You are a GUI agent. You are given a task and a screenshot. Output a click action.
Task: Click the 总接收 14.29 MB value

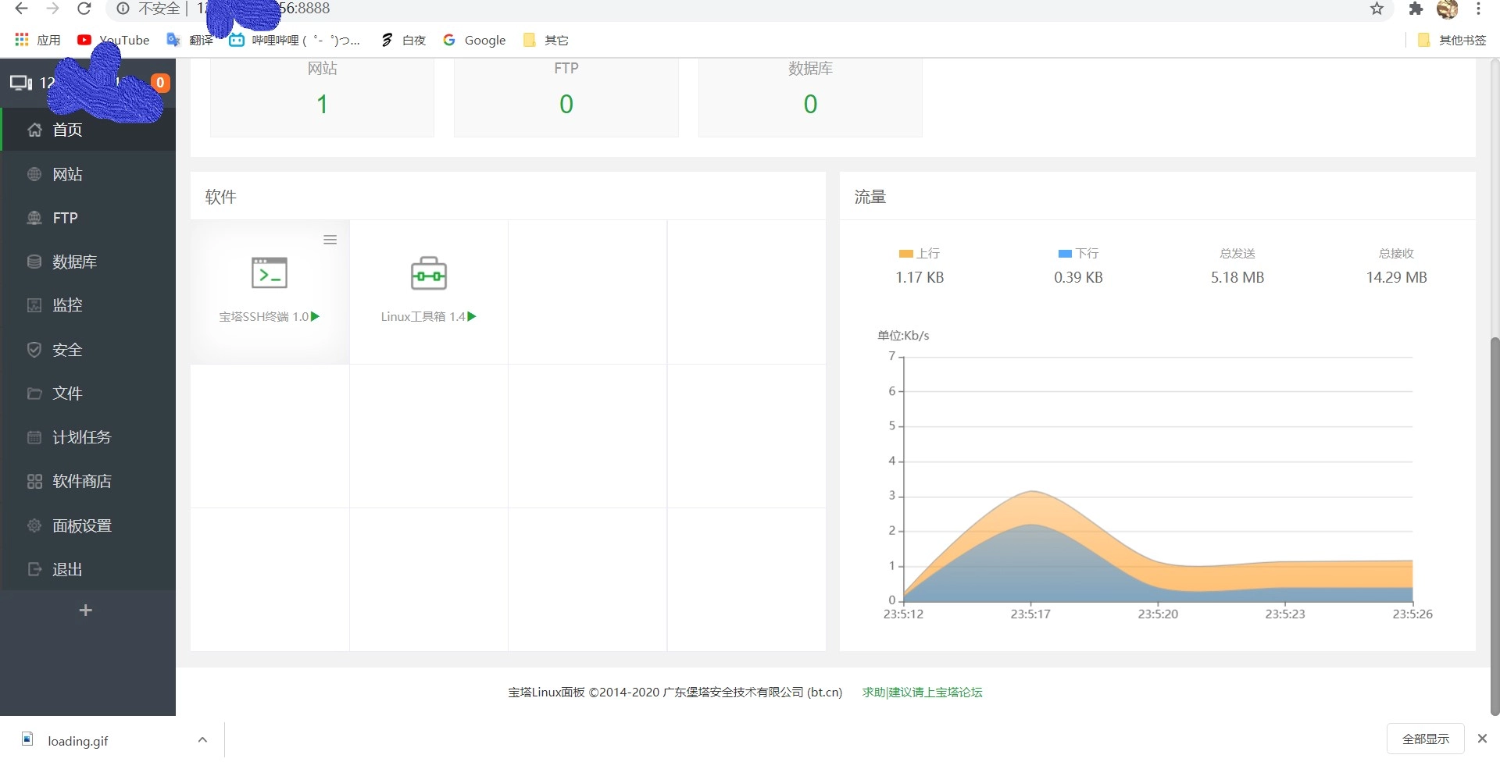point(1397,278)
